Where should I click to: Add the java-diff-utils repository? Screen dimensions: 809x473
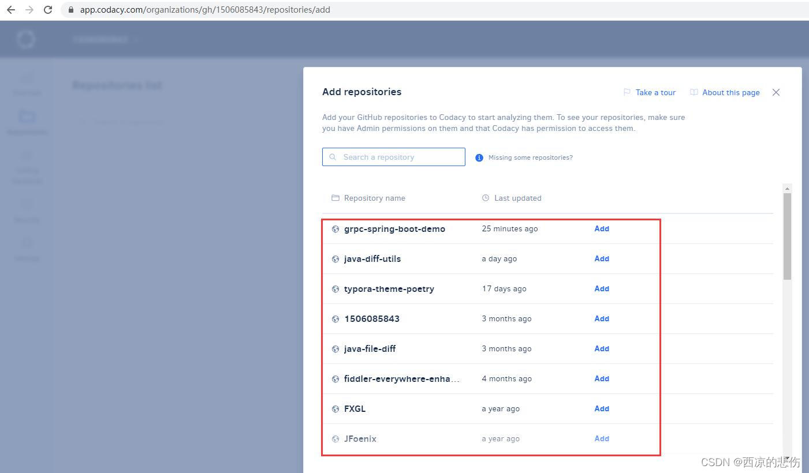(602, 258)
